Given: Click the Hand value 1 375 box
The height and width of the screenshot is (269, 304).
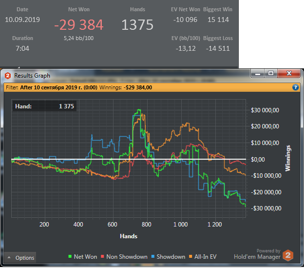Looking at the screenshot, I should 44,106.
